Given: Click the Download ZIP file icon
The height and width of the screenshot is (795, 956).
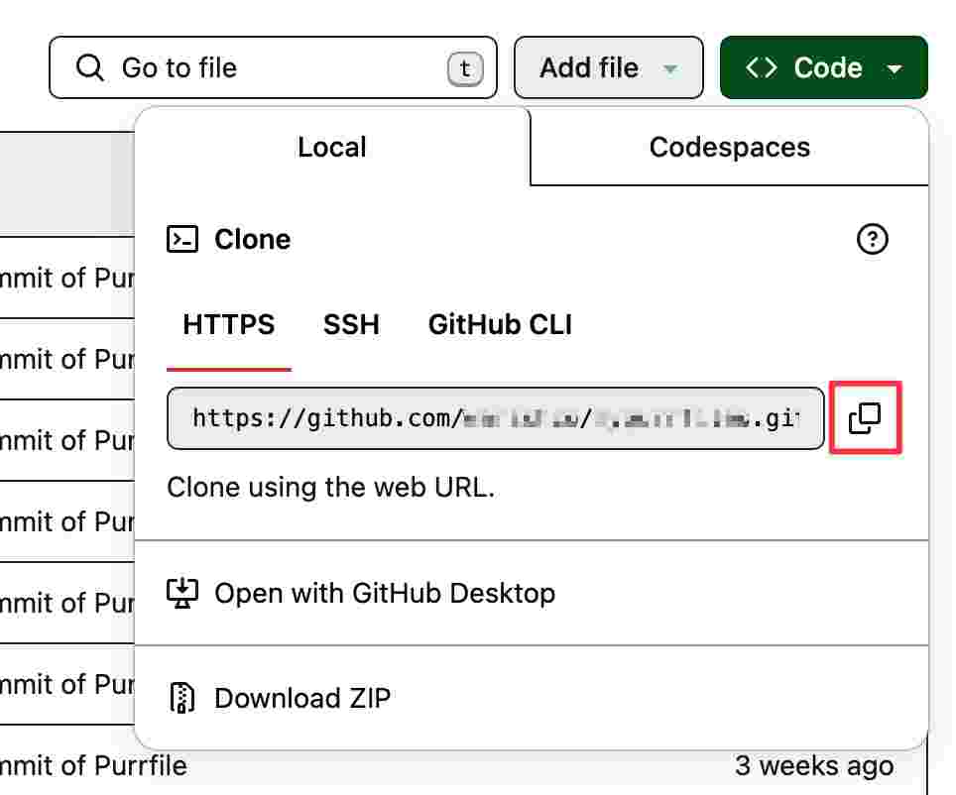Looking at the screenshot, I should pos(182,698).
